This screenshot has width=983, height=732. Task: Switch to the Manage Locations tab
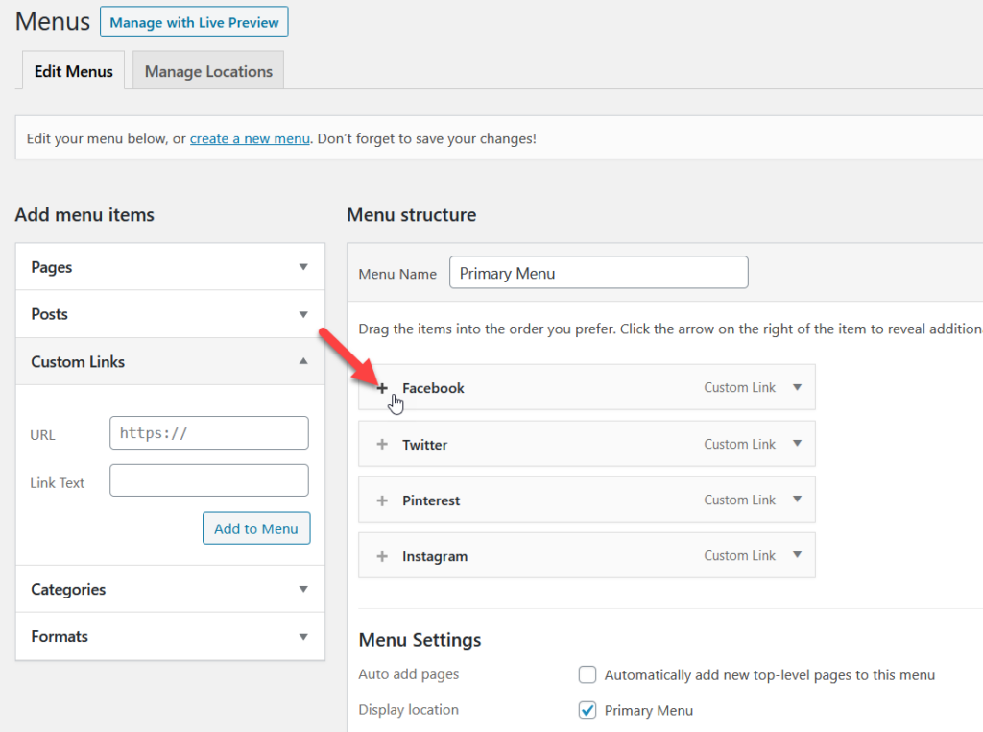(208, 71)
